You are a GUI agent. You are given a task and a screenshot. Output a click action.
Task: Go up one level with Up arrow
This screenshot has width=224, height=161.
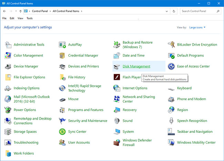(x=20, y=11)
